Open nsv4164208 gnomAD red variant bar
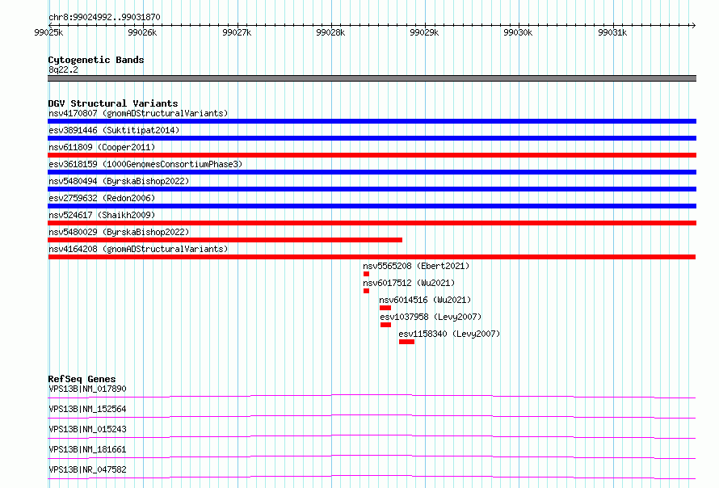This screenshot has width=719, height=488. click(372, 257)
